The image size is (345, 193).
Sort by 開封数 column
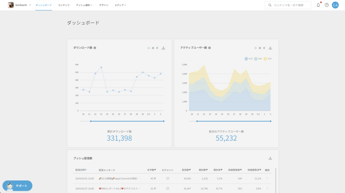(203, 170)
